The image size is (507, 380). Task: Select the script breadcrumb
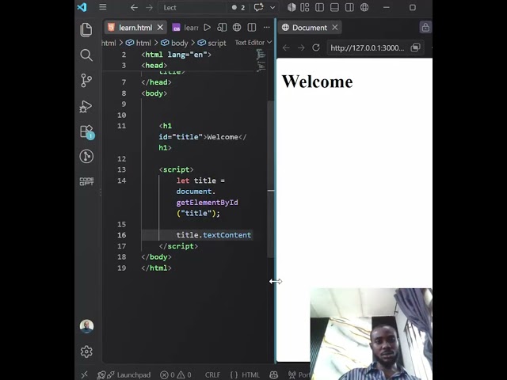[x=212, y=43]
